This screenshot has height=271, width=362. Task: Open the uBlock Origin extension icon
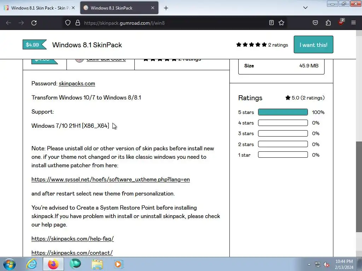coord(341,22)
